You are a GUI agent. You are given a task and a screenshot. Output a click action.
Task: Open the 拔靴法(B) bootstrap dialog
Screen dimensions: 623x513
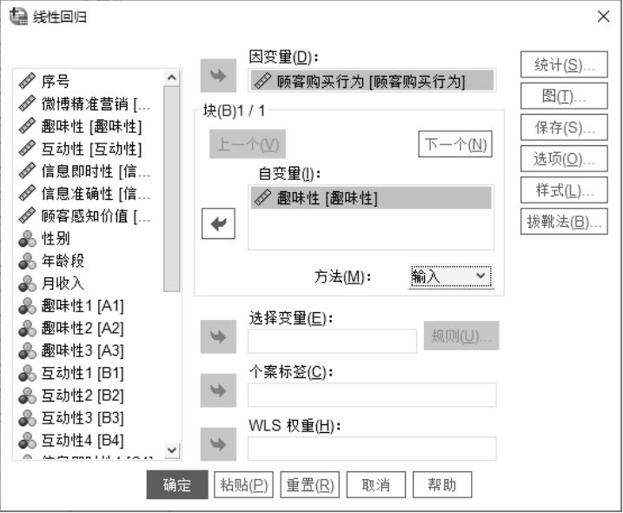pyautogui.click(x=564, y=222)
